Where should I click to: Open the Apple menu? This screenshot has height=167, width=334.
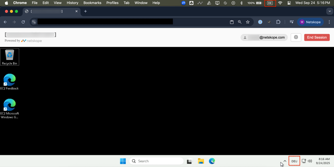click(7, 3)
